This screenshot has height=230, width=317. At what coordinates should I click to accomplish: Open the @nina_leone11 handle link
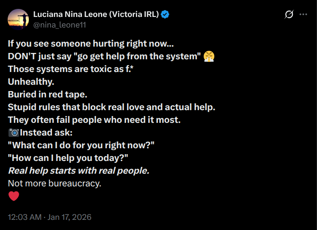click(59, 25)
